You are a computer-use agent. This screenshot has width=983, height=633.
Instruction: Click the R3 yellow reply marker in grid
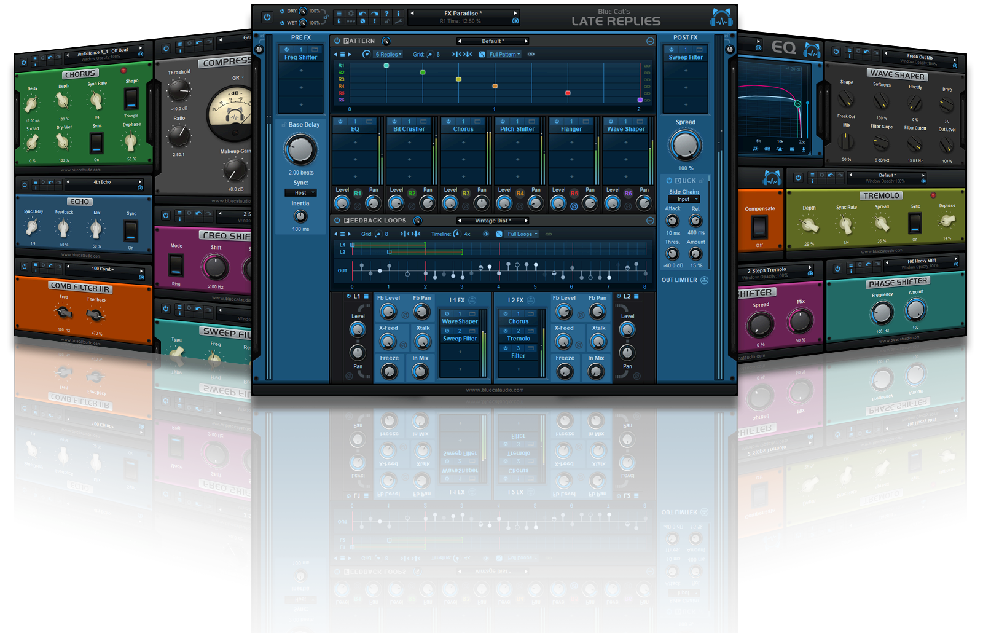458,79
